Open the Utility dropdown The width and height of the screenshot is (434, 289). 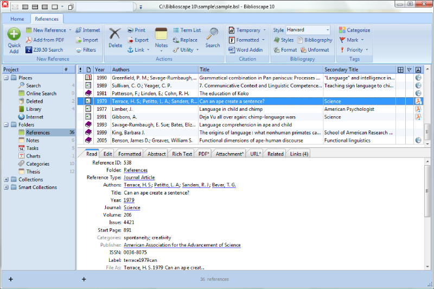click(x=197, y=50)
